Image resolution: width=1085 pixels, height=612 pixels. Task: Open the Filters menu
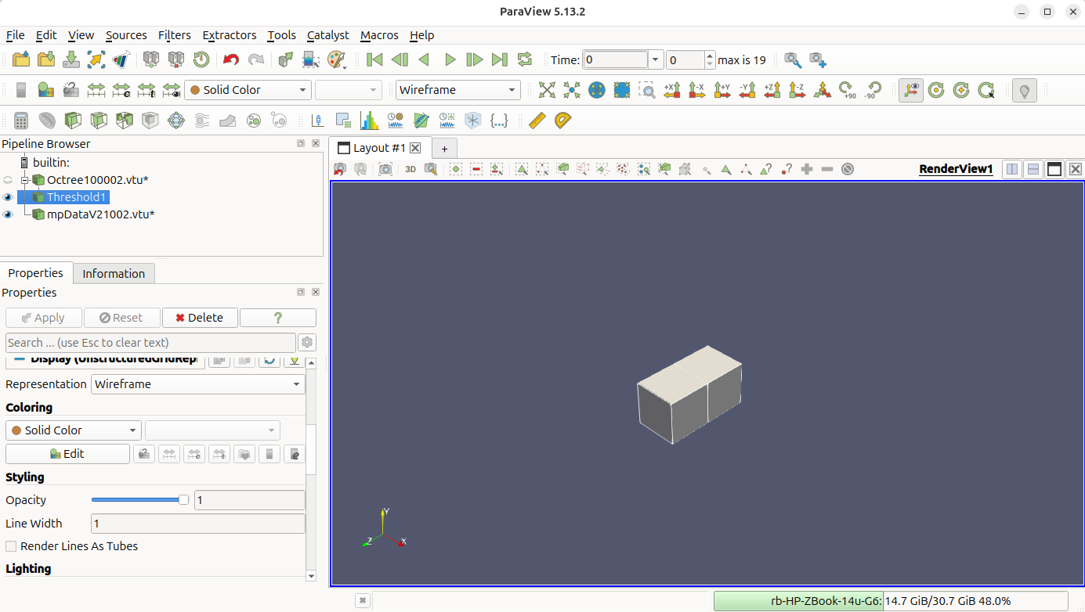(x=174, y=35)
